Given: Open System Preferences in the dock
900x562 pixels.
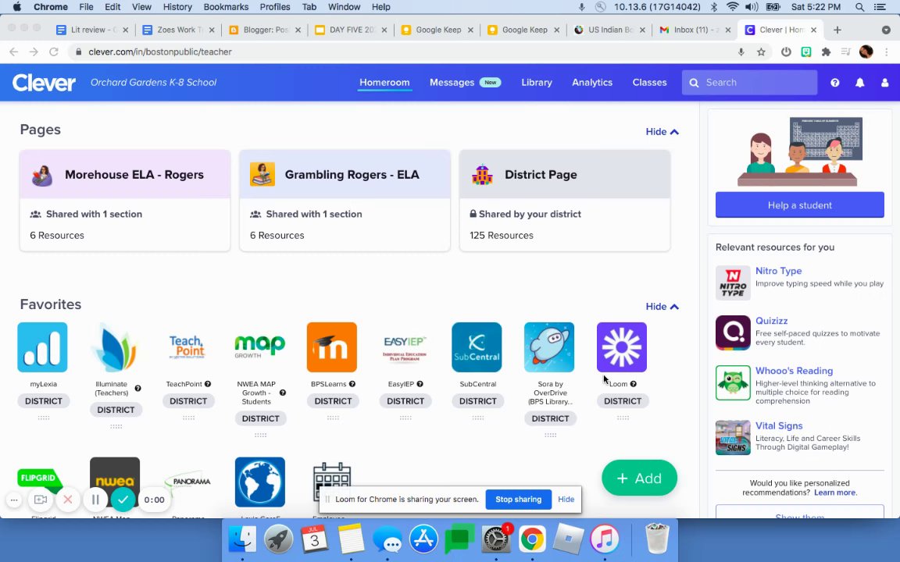Looking at the screenshot, I should (x=496, y=539).
